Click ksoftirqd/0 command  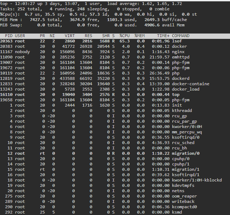[185, 138]
